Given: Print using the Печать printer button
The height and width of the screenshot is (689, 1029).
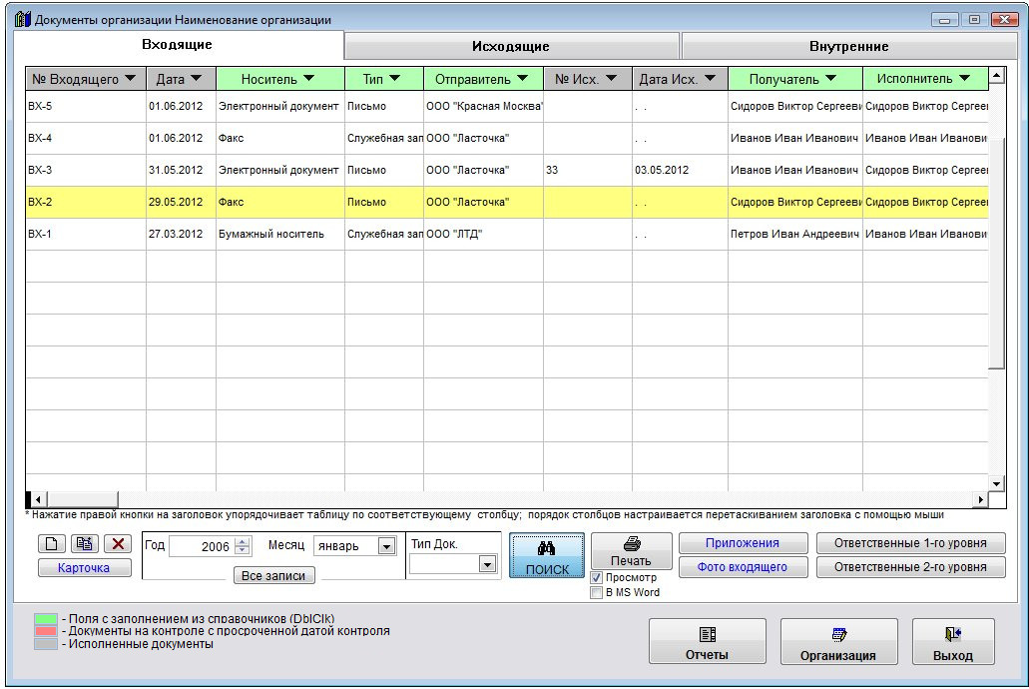Looking at the screenshot, I should [631, 550].
